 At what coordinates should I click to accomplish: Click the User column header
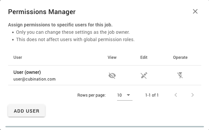(18, 57)
